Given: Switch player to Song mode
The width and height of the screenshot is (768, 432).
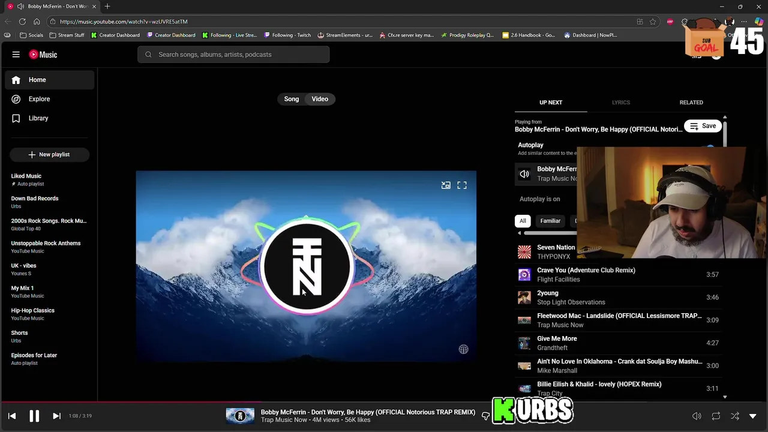Looking at the screenshot, I should [292, 99].
